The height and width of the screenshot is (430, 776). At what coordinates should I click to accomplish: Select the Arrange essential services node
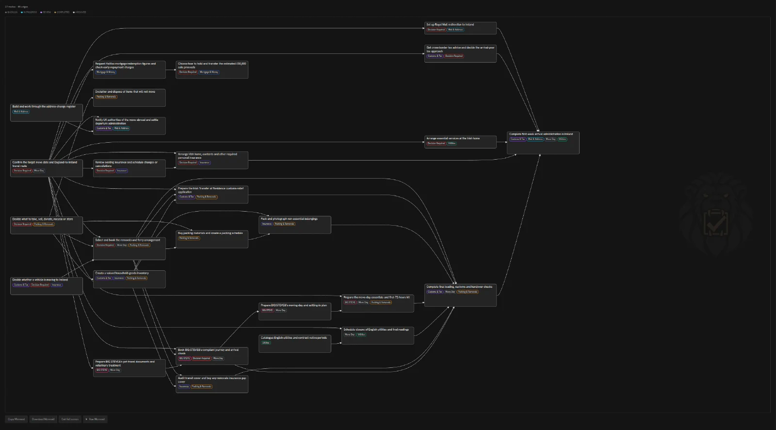(x=460, y=142)
